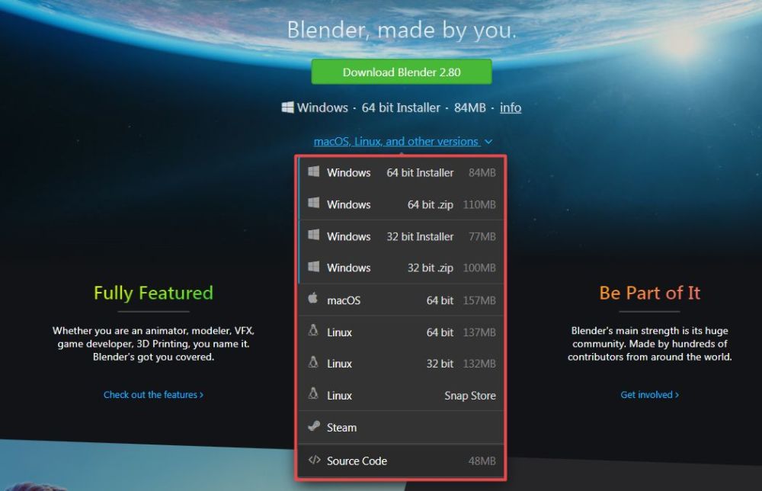Click the 48MB size label
Image resolution: width=762 pixels, height=491 pixels.
click(482, 461)
